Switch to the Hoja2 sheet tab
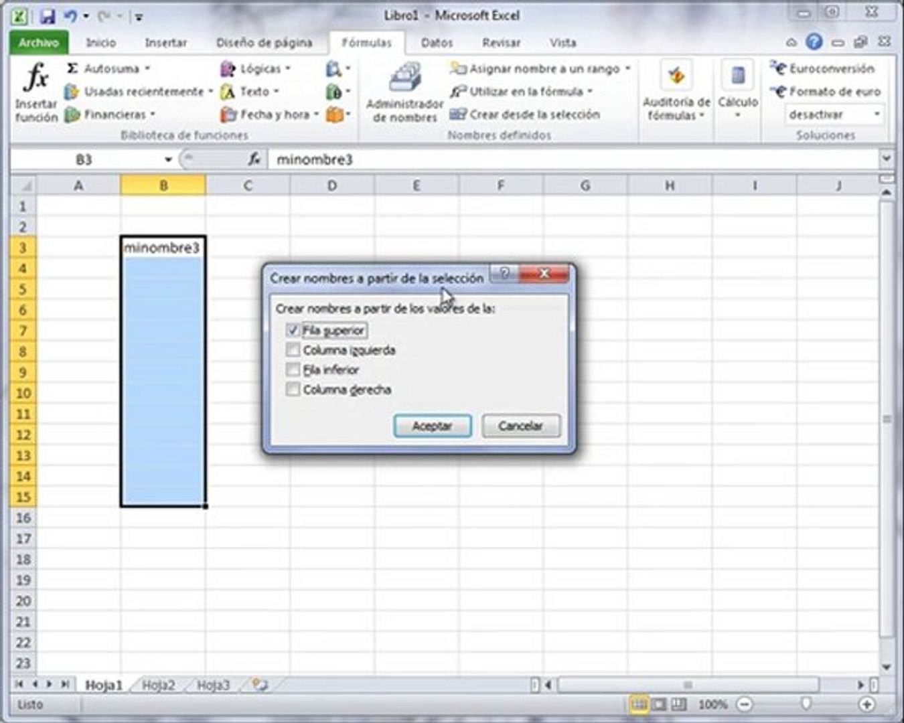The image size is (904, 723). (158, 685)
